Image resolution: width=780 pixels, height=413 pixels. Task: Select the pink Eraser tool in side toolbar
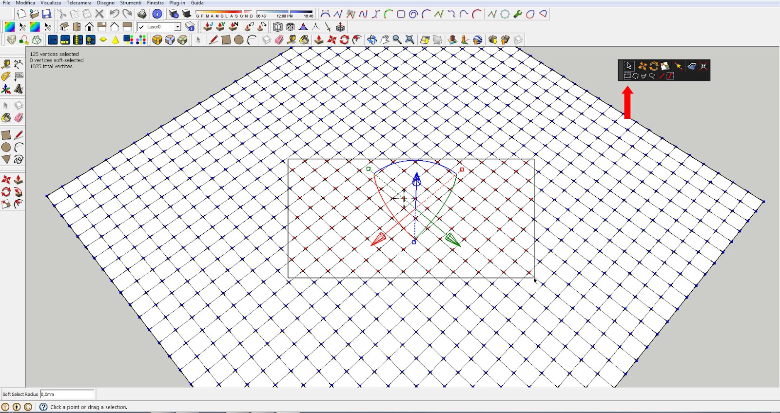click(x=19, y=118)
